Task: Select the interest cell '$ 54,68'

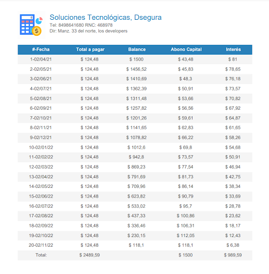Action: (x=233, y=148)
